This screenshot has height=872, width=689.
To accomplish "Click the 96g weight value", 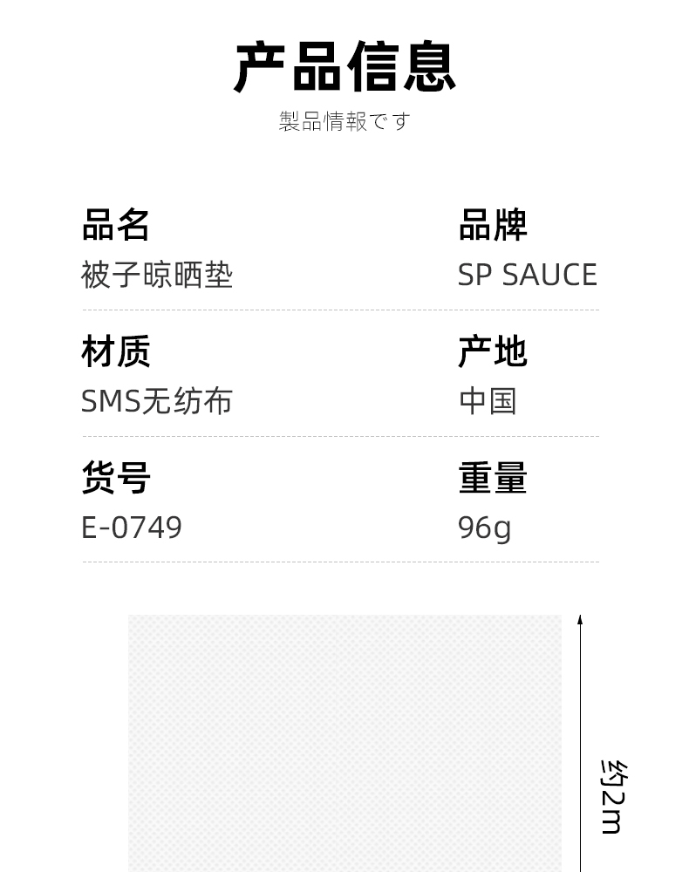I will click(x=484, y=528).
